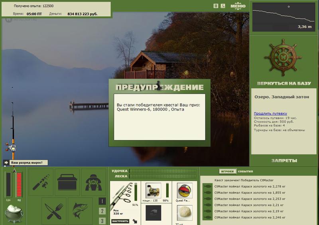Select the Quest Fis... line spool thumbnail
This screenshot has height=225, width=319.
click(x=185, y=191)
